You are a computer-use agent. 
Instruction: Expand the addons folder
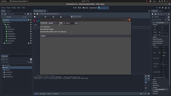(3, 70)
